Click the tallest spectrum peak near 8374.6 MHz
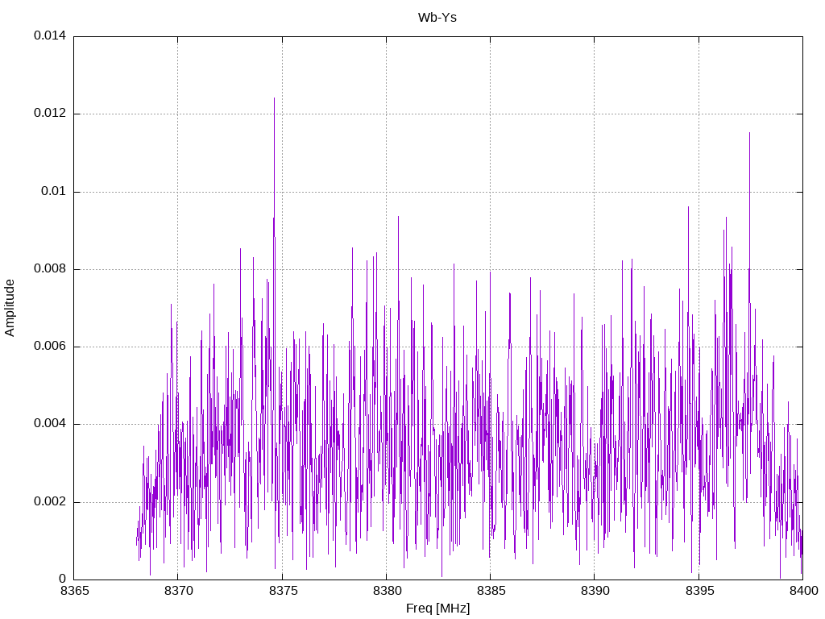This screenshot has width=825, height=619. pos(274,98)
